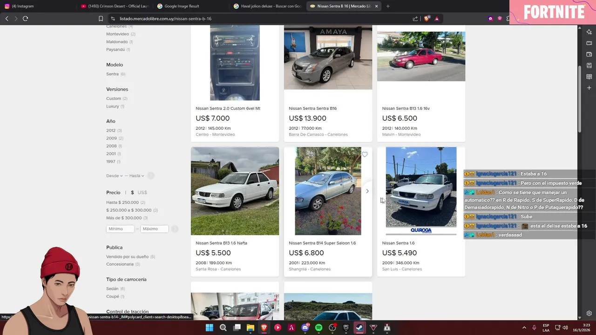The height and width of the screenshot is (335, 596).
Task: Open Windows Start menu
Action: (x=210, y=328)
